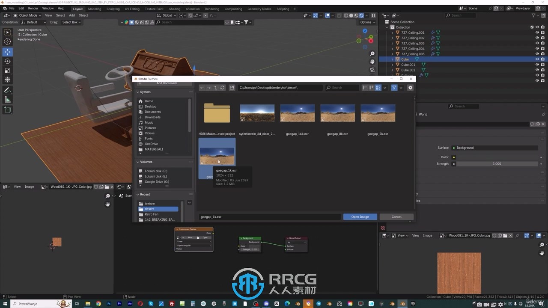548x308 pixels.
Task: Switch the file browser to thumbnail view
Action: coord(378,88)
